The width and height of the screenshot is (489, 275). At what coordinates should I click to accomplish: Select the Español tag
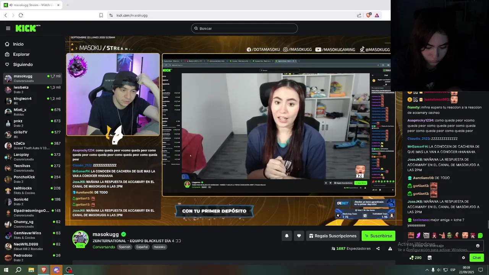tap(142, 247)
